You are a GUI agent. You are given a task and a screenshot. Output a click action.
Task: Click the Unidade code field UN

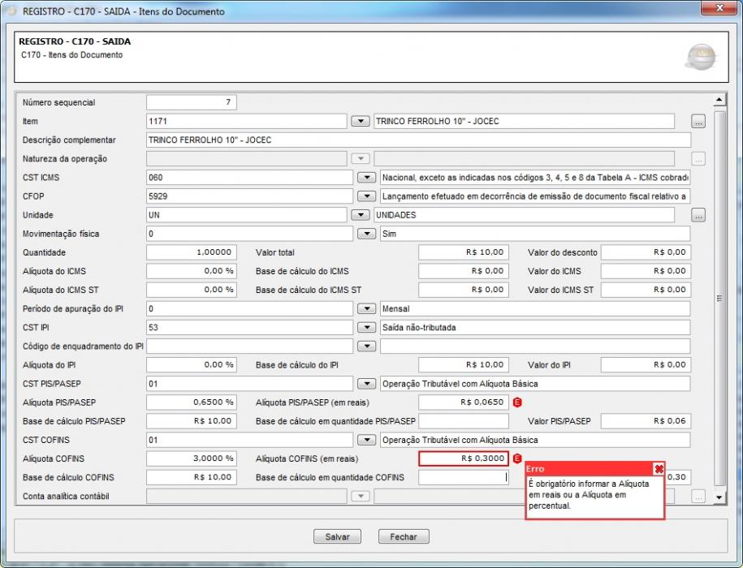click(246, 215)
